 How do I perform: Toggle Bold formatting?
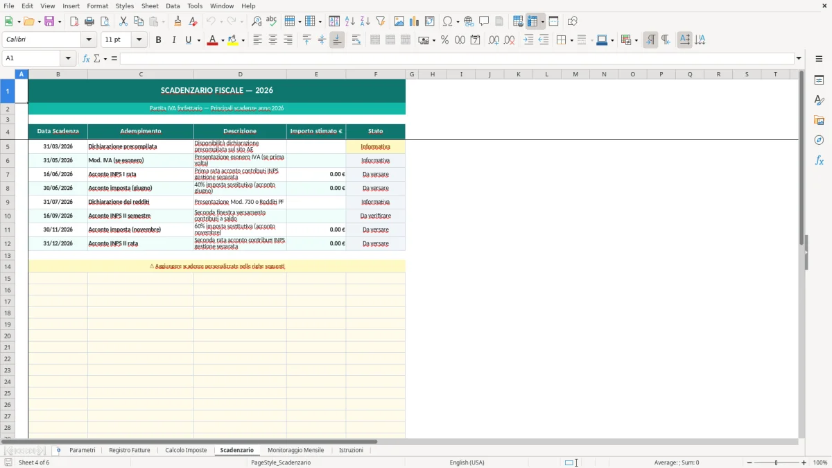159,40
